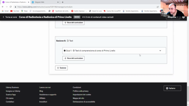Click Quiz 1 published checkmark icon
Image resolution: width=189 pixels, height=106 pixels.
65,51
